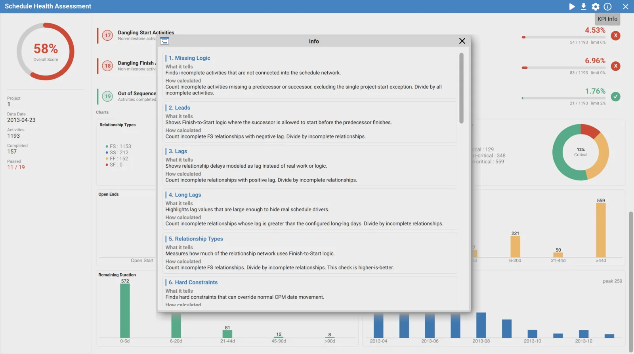The width and height of the screenshot is (634, 354).
Task: Click the Completed count 157
Action: point(12,151)
